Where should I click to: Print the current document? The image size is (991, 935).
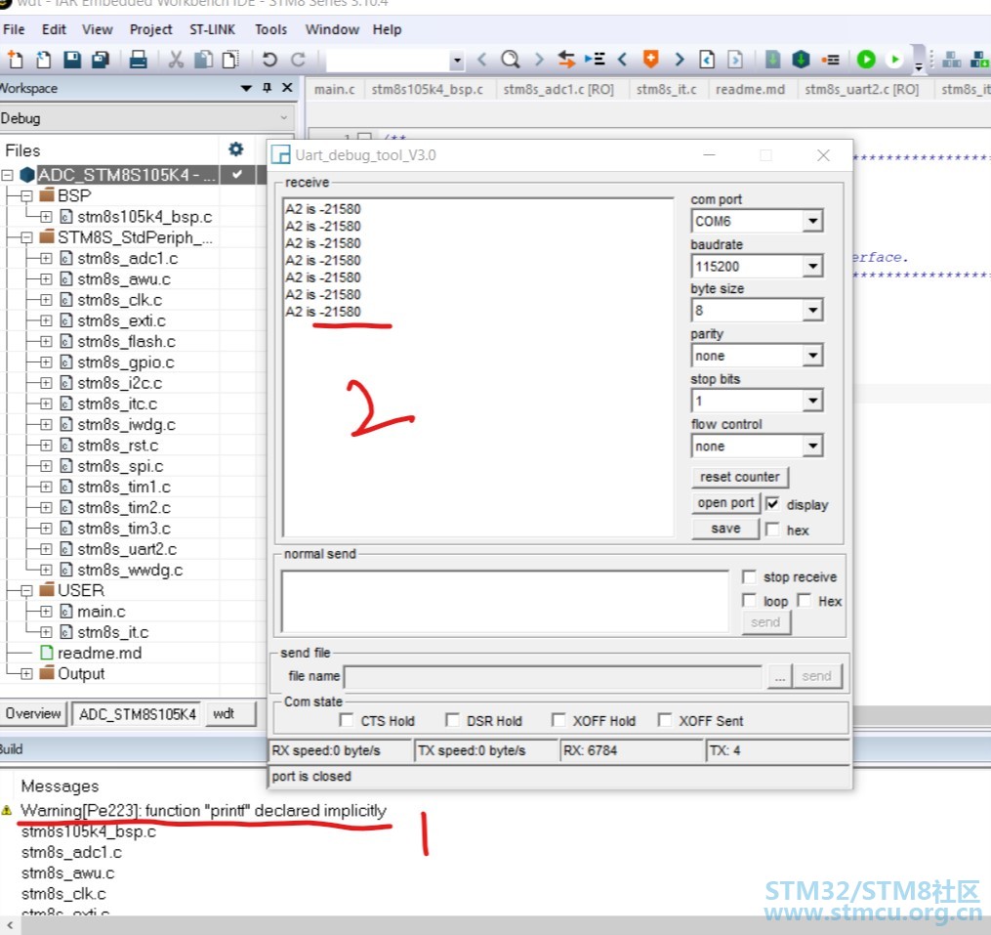coord(138,60)
